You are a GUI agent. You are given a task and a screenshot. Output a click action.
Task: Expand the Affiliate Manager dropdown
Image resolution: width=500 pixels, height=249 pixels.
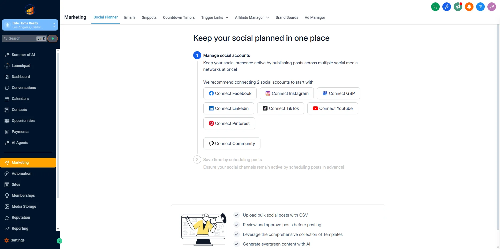pyautogui.click(x=252, y=17)
